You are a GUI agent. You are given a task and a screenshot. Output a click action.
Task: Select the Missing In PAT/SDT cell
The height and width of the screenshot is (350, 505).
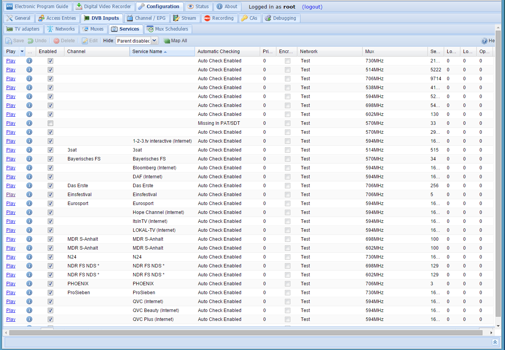(x=227, y=123)
